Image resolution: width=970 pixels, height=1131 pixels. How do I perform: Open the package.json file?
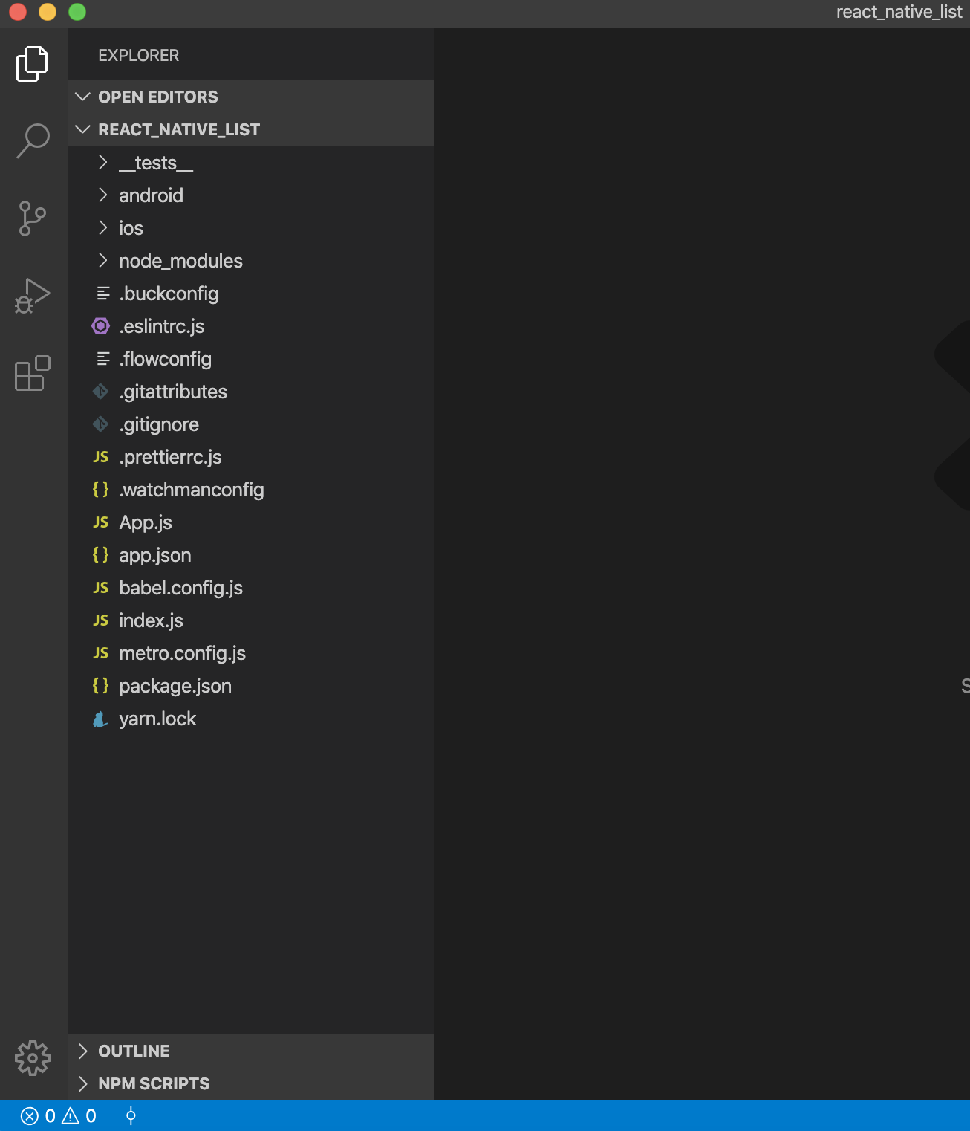251,685
